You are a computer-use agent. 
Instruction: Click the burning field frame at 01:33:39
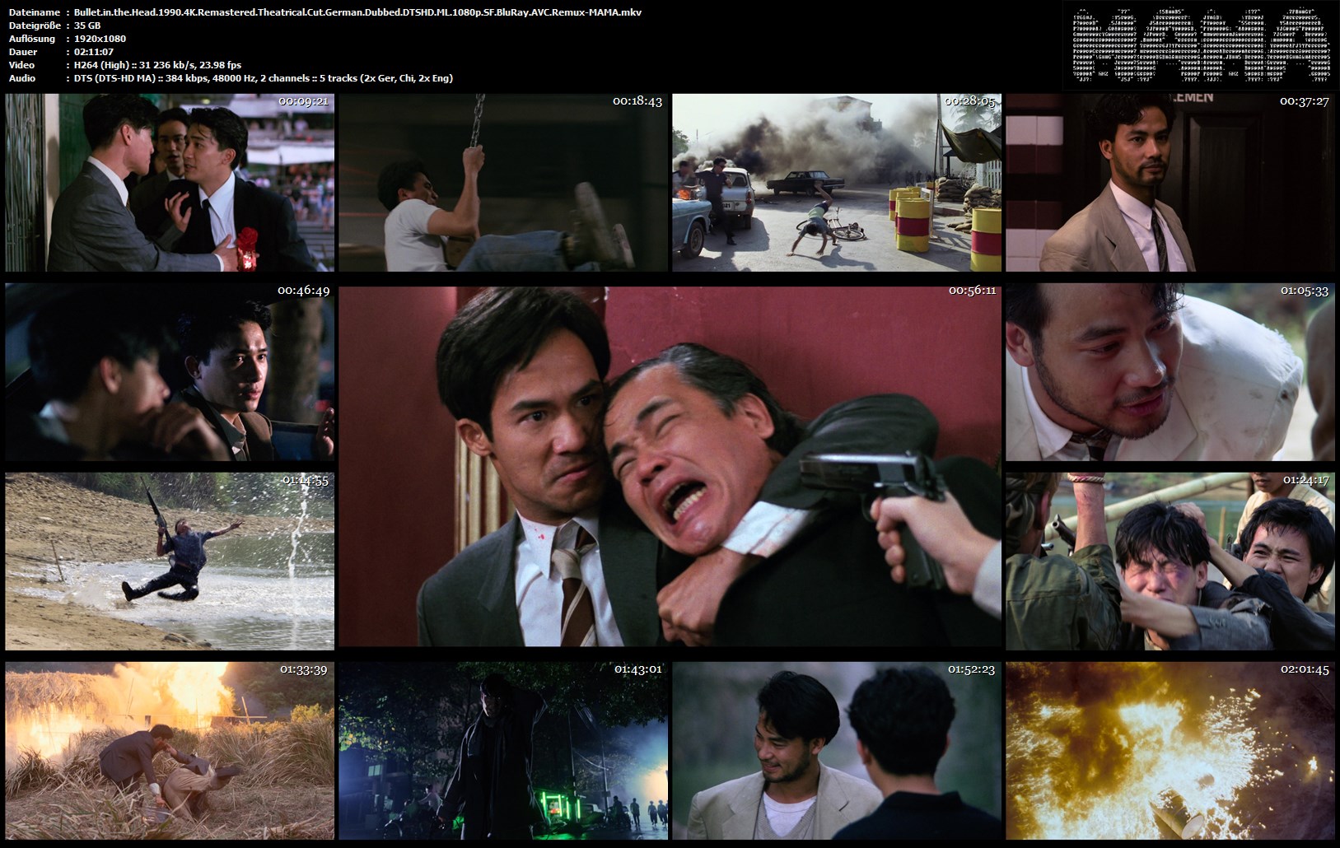tap(170, 751)
